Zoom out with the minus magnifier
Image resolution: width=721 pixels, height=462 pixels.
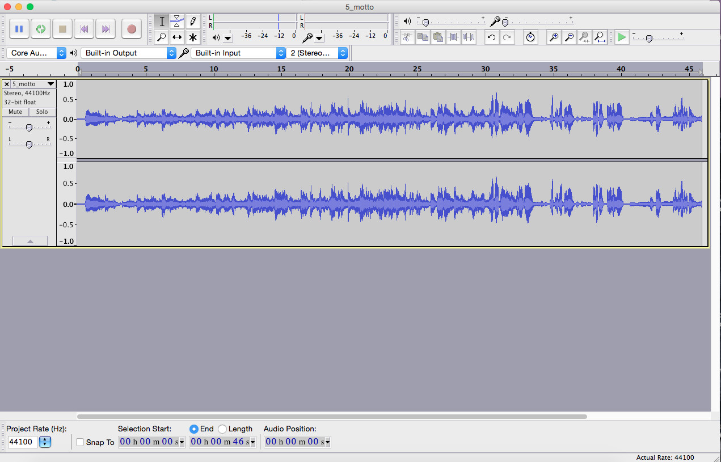(x=569, y=37)
